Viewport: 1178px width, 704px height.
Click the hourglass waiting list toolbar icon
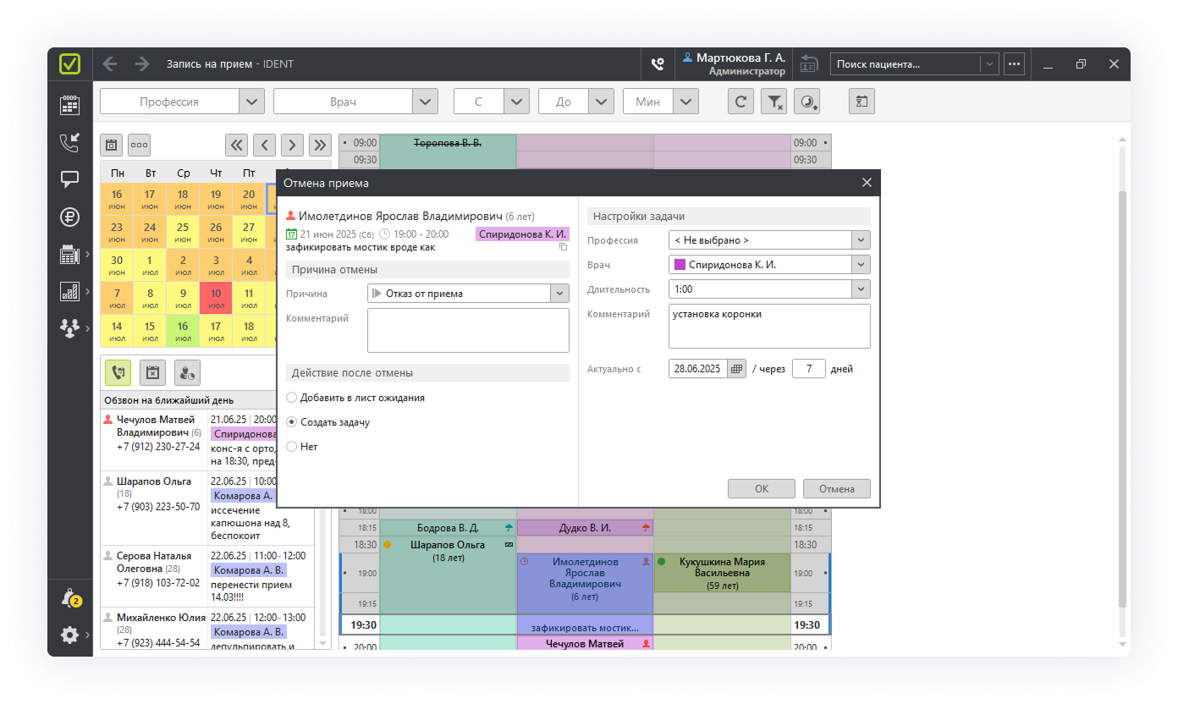pos(861,102)
